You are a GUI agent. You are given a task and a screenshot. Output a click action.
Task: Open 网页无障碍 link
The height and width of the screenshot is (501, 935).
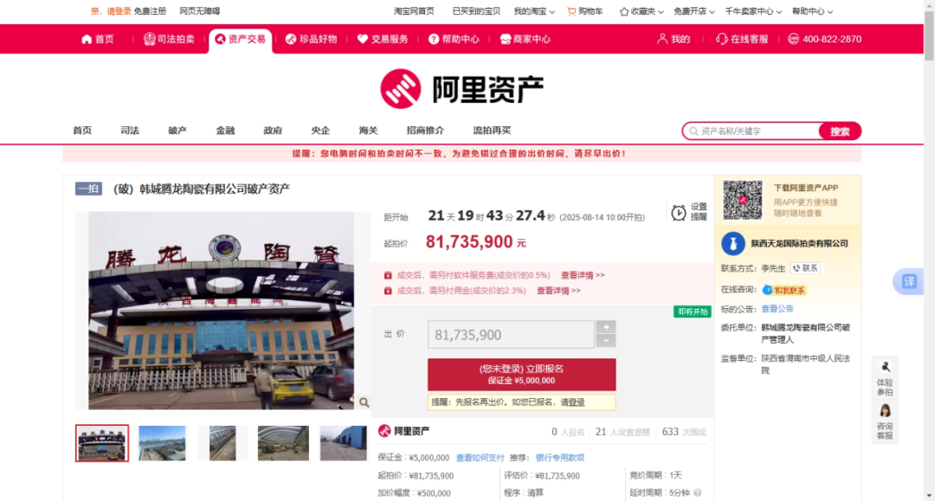click(200, 11)
